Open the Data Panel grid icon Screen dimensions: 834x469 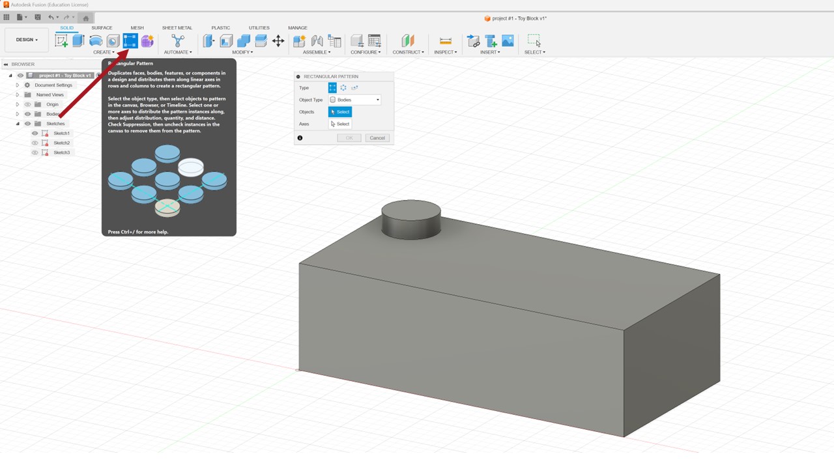(x=7, y=18)
